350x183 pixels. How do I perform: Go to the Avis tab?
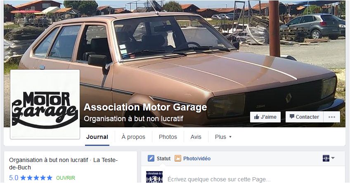196,137
